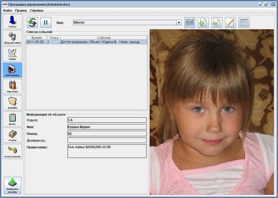This screenshot has width=278, height=198.
Task: Click the add view plus icon
Action: 203,22
